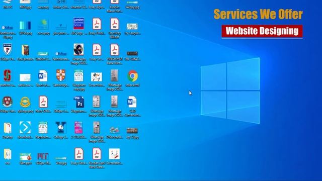Select Kundan March bank file label
The height and width of the screenshot is (181, 322).
(115, 9)
